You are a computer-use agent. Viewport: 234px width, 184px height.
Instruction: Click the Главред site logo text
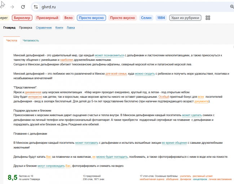point(9,28)
